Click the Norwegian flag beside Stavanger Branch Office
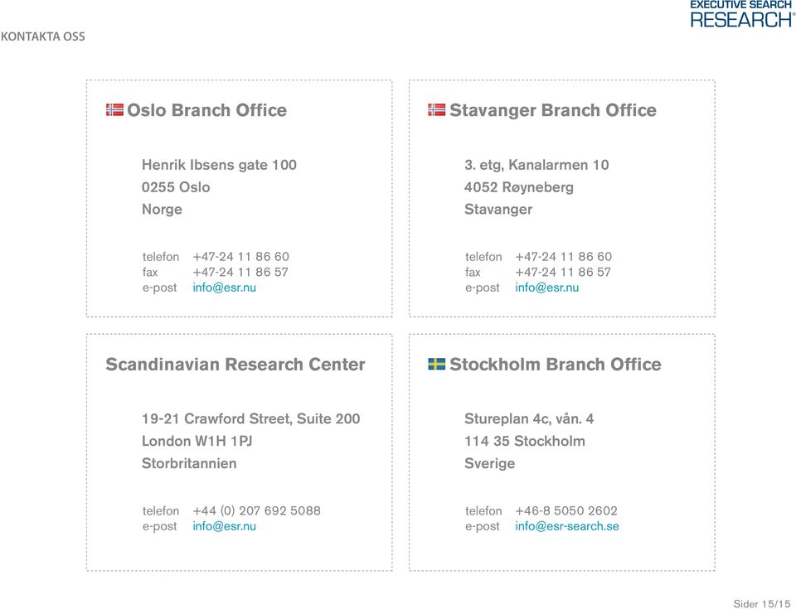 click(437, 109)
